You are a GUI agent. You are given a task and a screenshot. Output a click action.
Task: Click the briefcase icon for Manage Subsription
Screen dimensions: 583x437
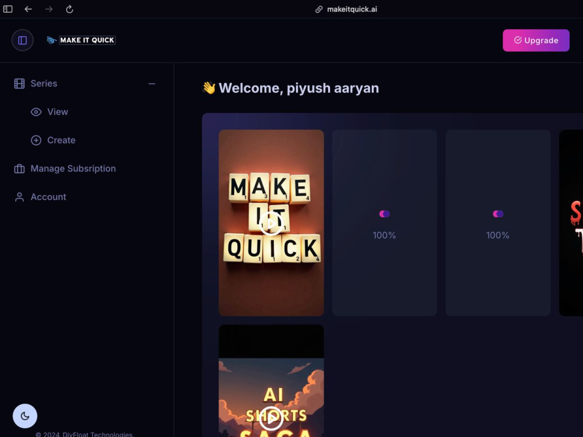19,169
